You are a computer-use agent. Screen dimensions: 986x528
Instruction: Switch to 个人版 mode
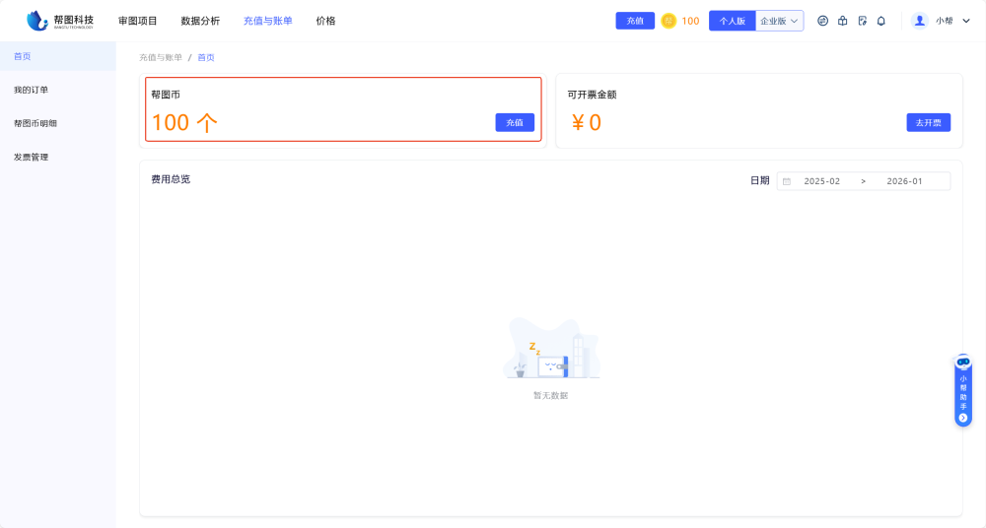[732, 21]
